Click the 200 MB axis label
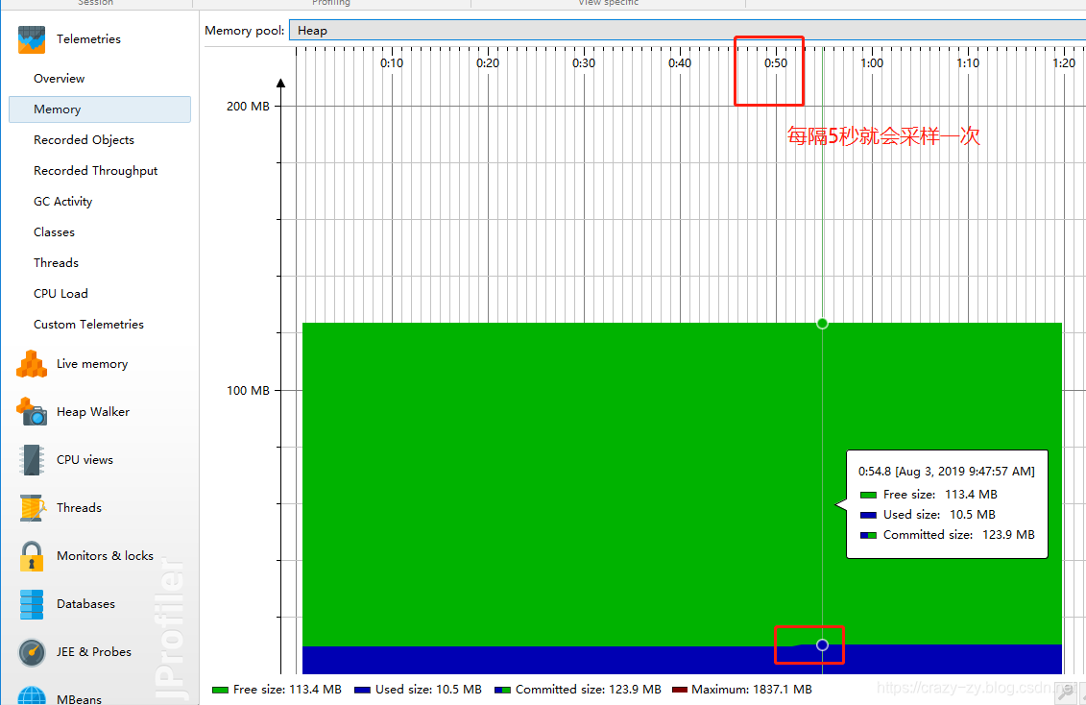 tap(248, 107)
